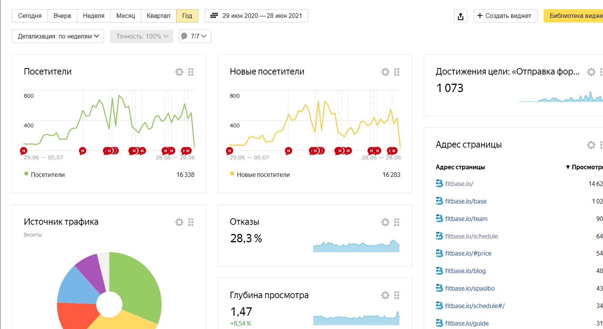Open the fitbase.io/base link
The width and height of the screenshot is (603, 329).
pos(466,201)
